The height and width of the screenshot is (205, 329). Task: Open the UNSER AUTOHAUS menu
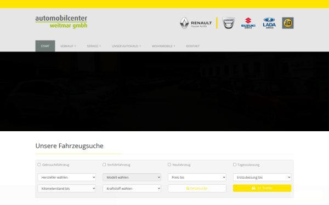[126, 46]
